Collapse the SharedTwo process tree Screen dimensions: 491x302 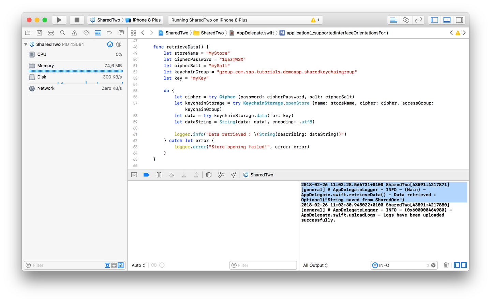click(x=26, y=44)
